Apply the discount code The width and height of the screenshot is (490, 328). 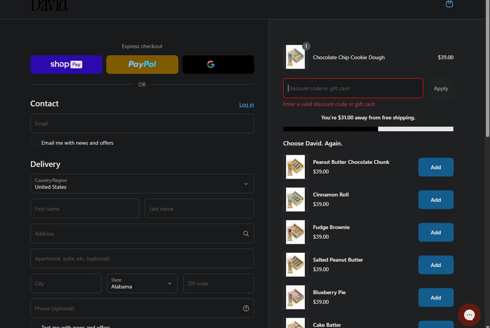click(441, 88)
